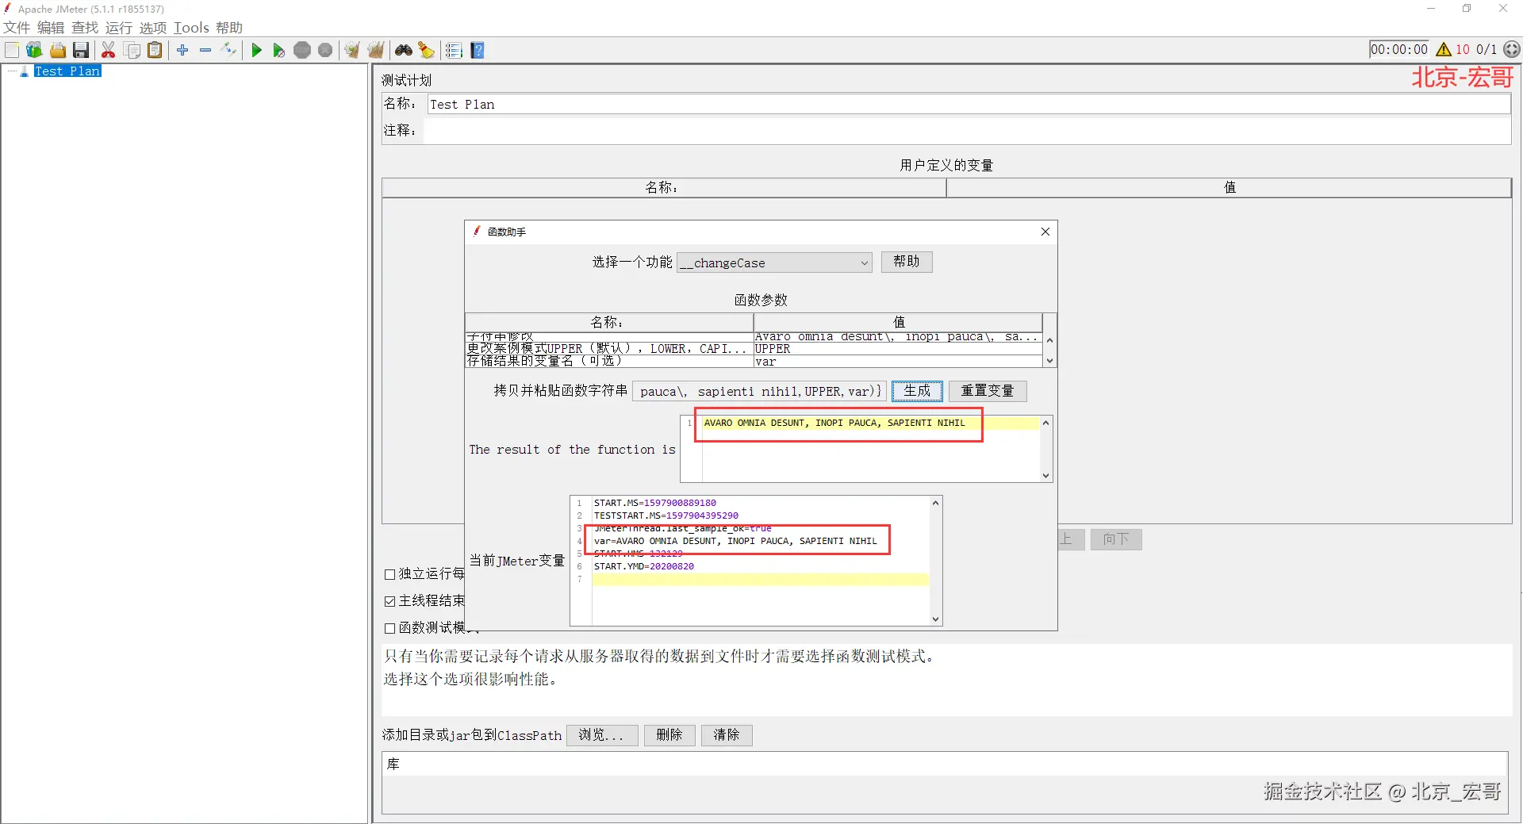The image size is (1523, 824).
Task: Toggle selected elements with arrows icon
Action: 228,50
